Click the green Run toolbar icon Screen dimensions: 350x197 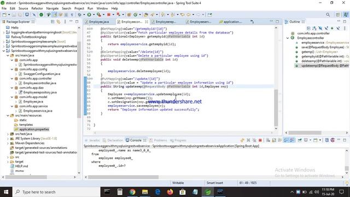pos(89,15)
